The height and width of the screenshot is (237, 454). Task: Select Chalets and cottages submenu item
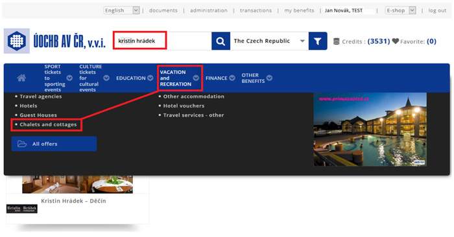pyautogui.click(x=48, y=124)
